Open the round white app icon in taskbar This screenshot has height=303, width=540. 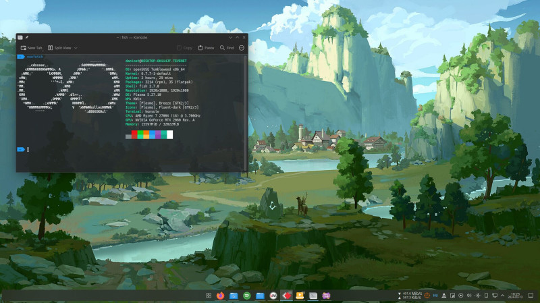pos(273,296)
